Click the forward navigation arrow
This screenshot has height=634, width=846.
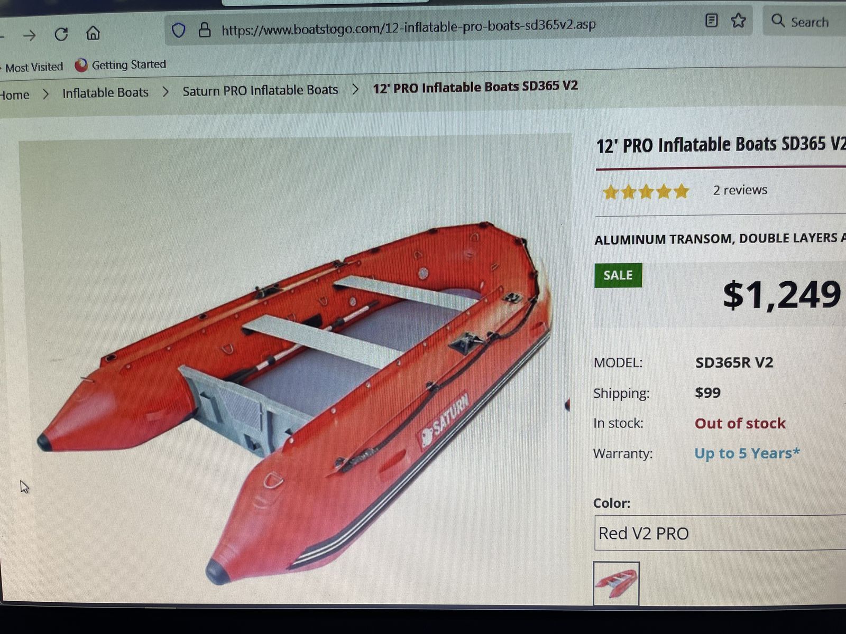pos(30,35)
